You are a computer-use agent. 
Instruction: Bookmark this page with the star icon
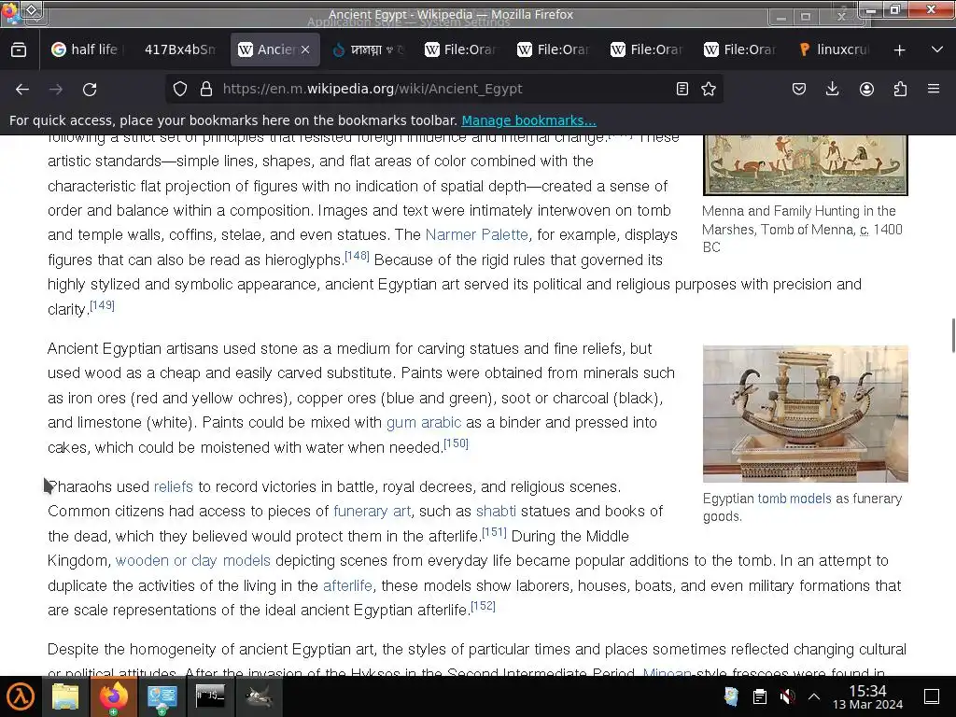tap(709, 89)
